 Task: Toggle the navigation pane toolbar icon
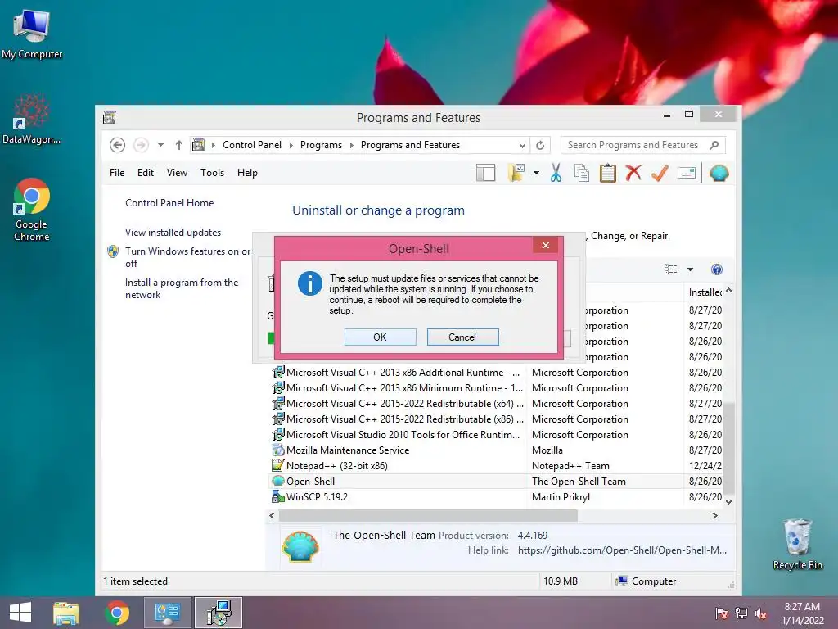click(x=486, y=173)
